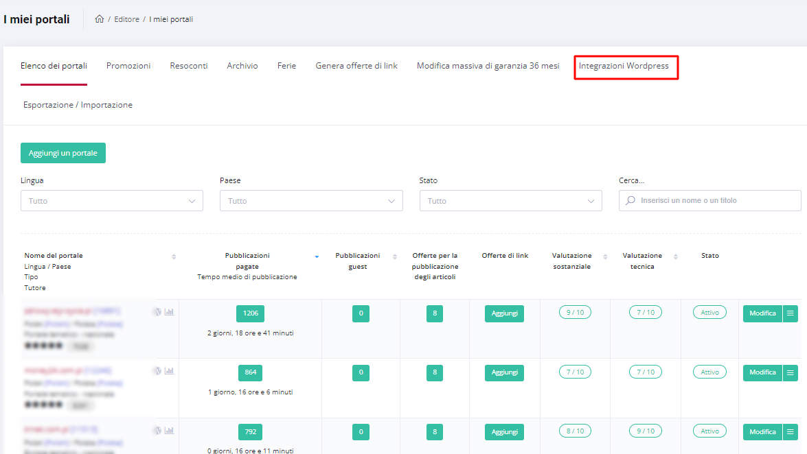Click the Attivo status badge in 864 row

coord(709,372)
